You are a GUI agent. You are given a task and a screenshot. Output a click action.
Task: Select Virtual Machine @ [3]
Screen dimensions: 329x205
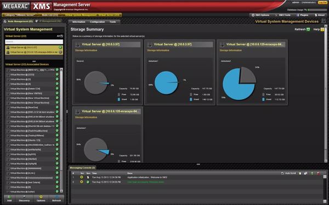pyautogui.click(x=32, y=79)
